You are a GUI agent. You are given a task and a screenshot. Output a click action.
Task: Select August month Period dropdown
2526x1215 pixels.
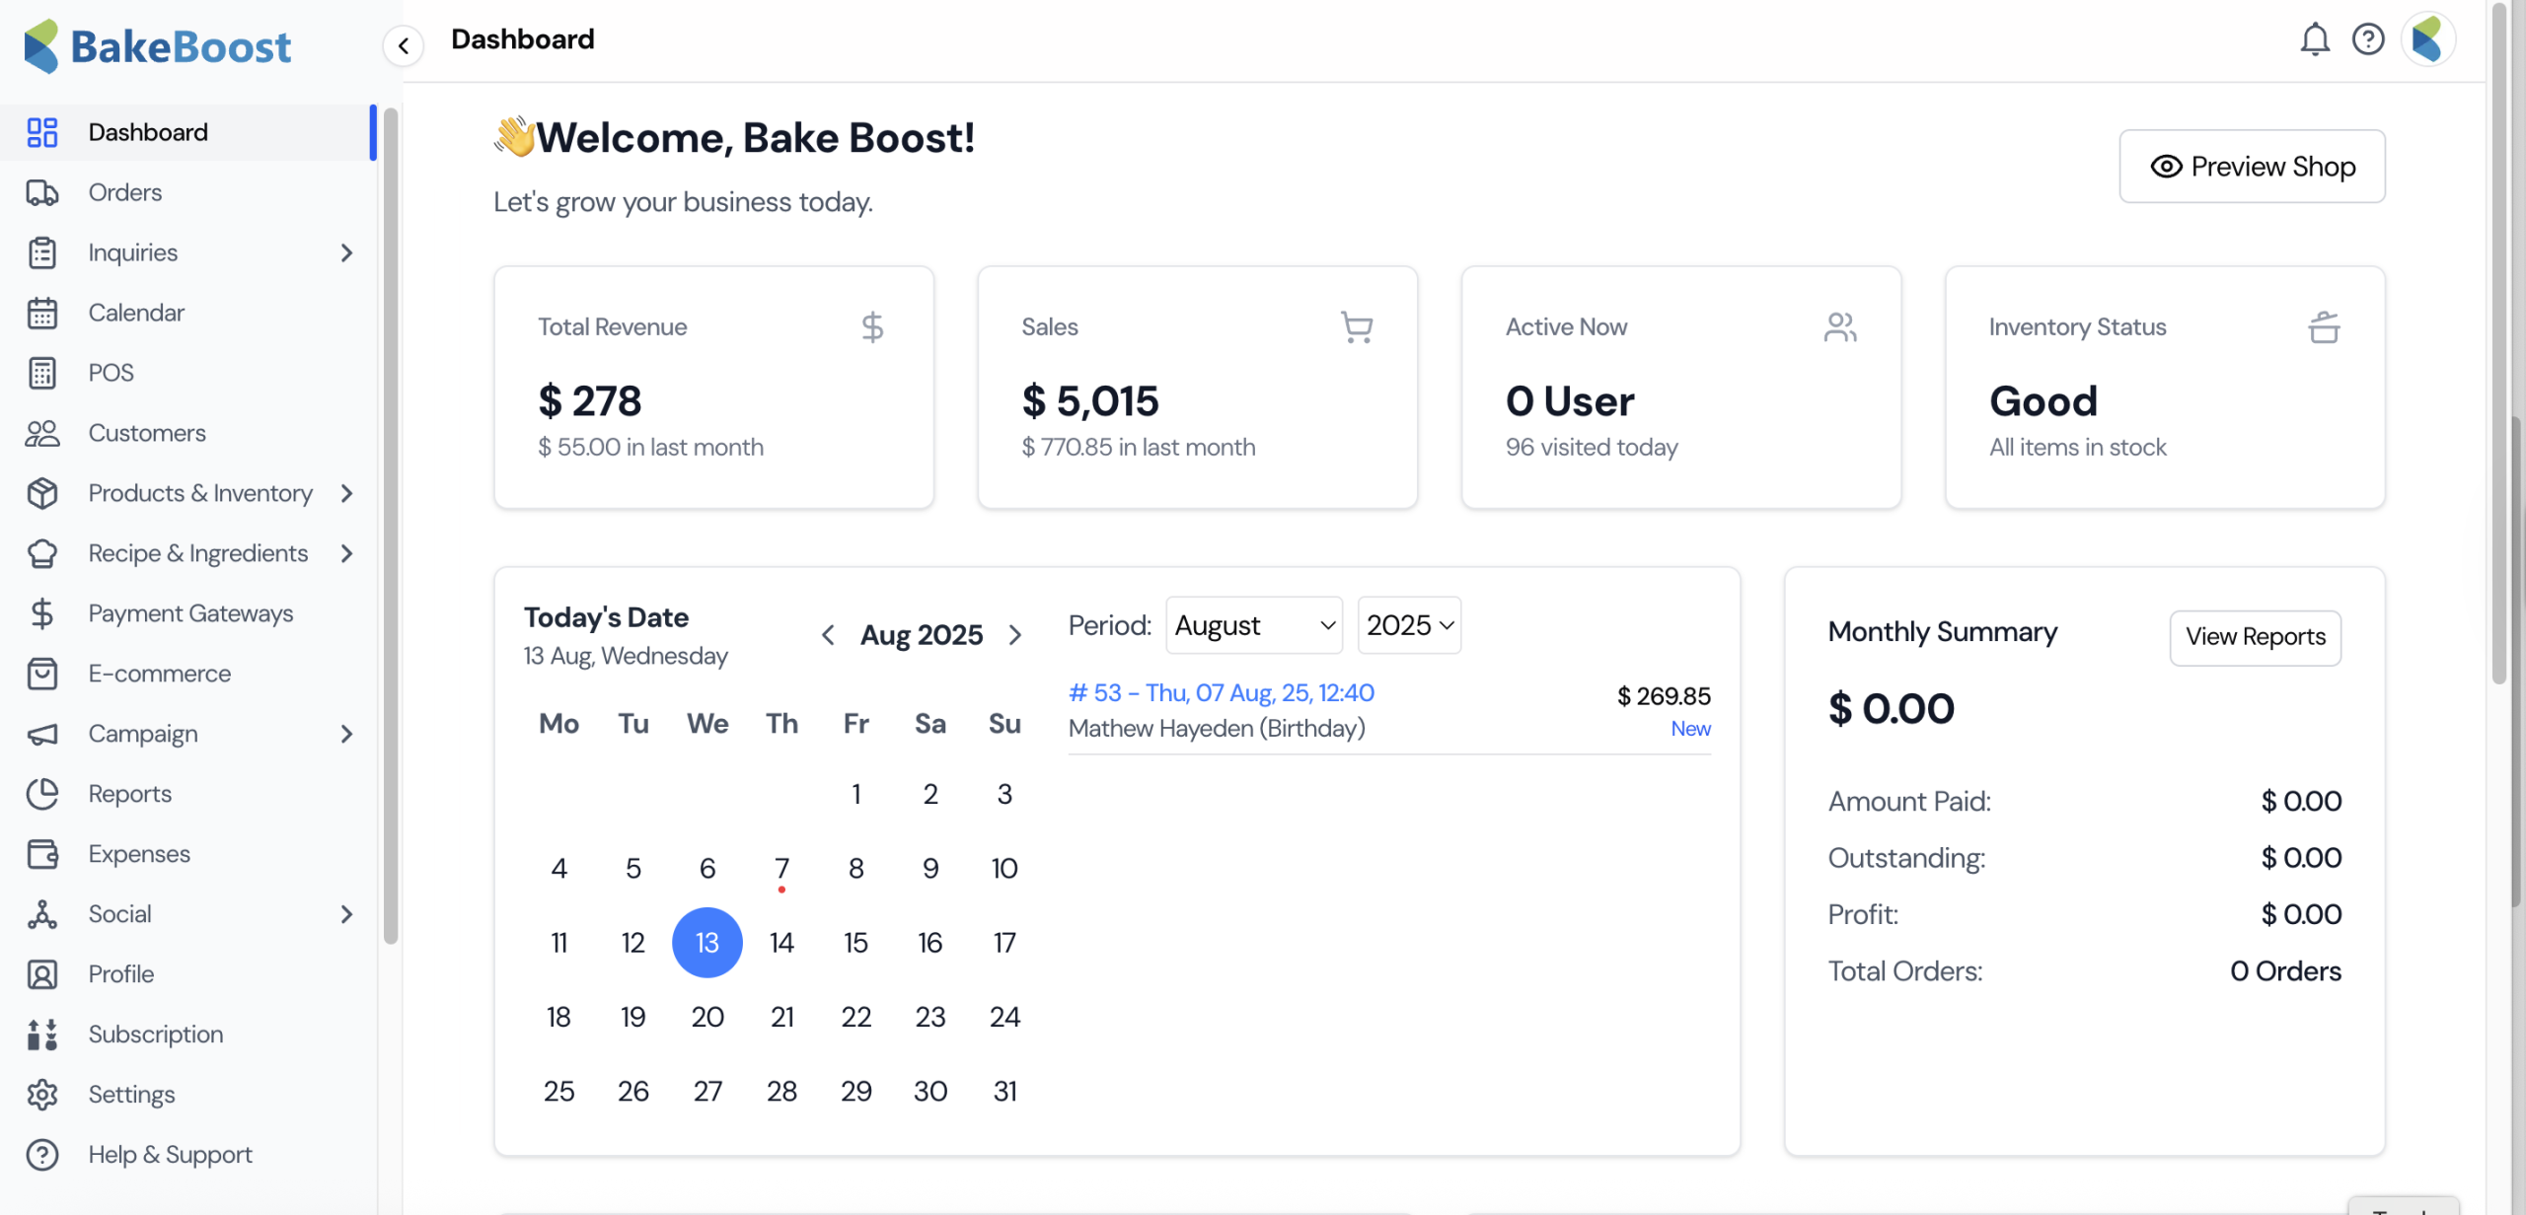[1253, 625]
